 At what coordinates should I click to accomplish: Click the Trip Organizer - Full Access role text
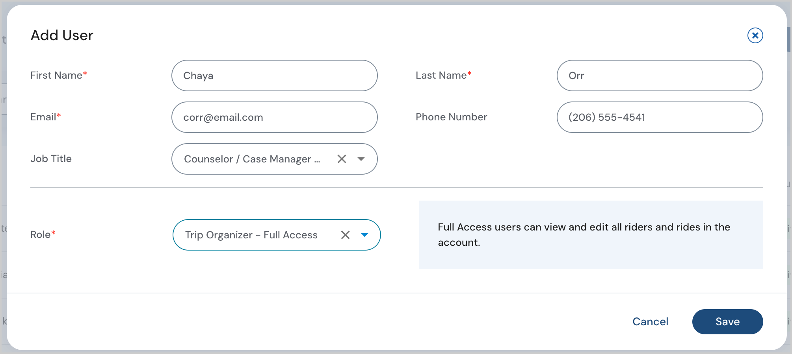coord(251,235)
